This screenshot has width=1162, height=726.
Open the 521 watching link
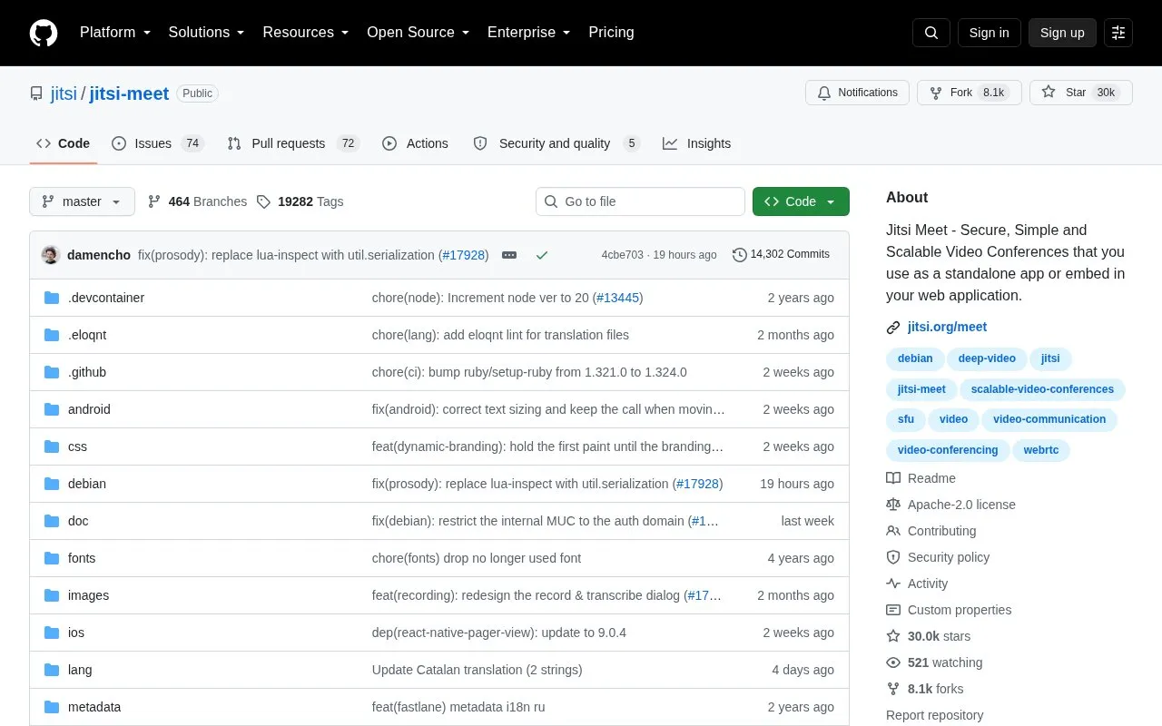point(934,662)
